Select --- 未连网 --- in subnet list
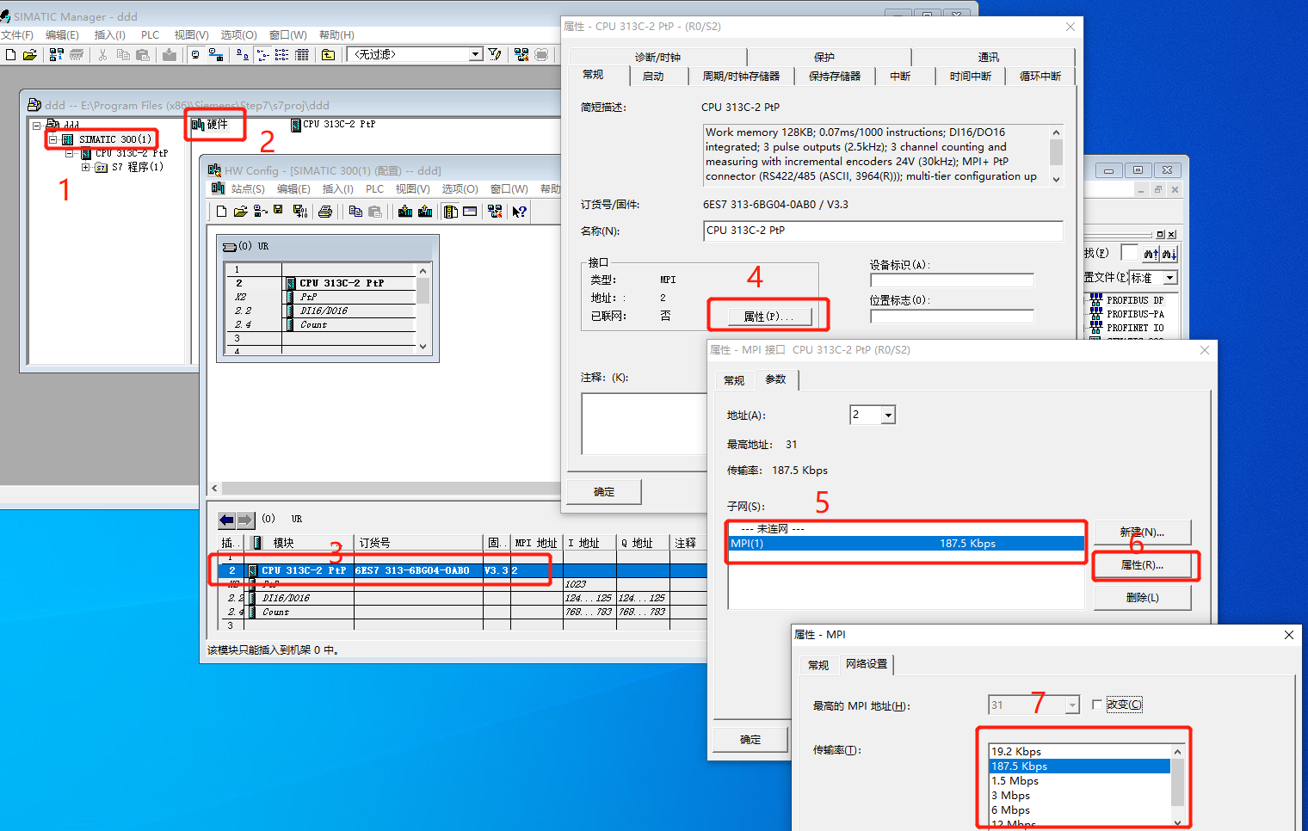Screen dimensions: 1308x831 pos(906,529)
